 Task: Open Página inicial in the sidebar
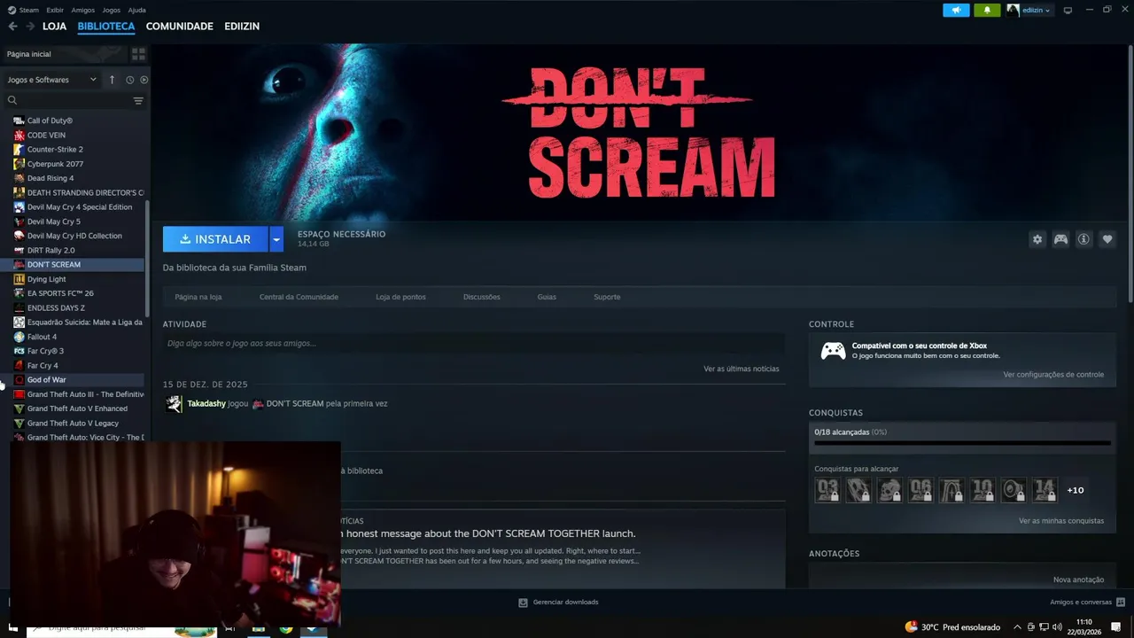tap(64, 54)
